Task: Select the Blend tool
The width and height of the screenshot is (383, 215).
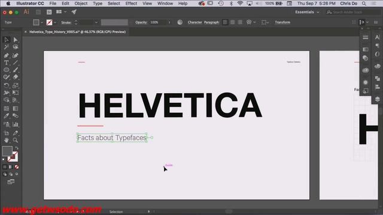Action: (x=16, y=116)
